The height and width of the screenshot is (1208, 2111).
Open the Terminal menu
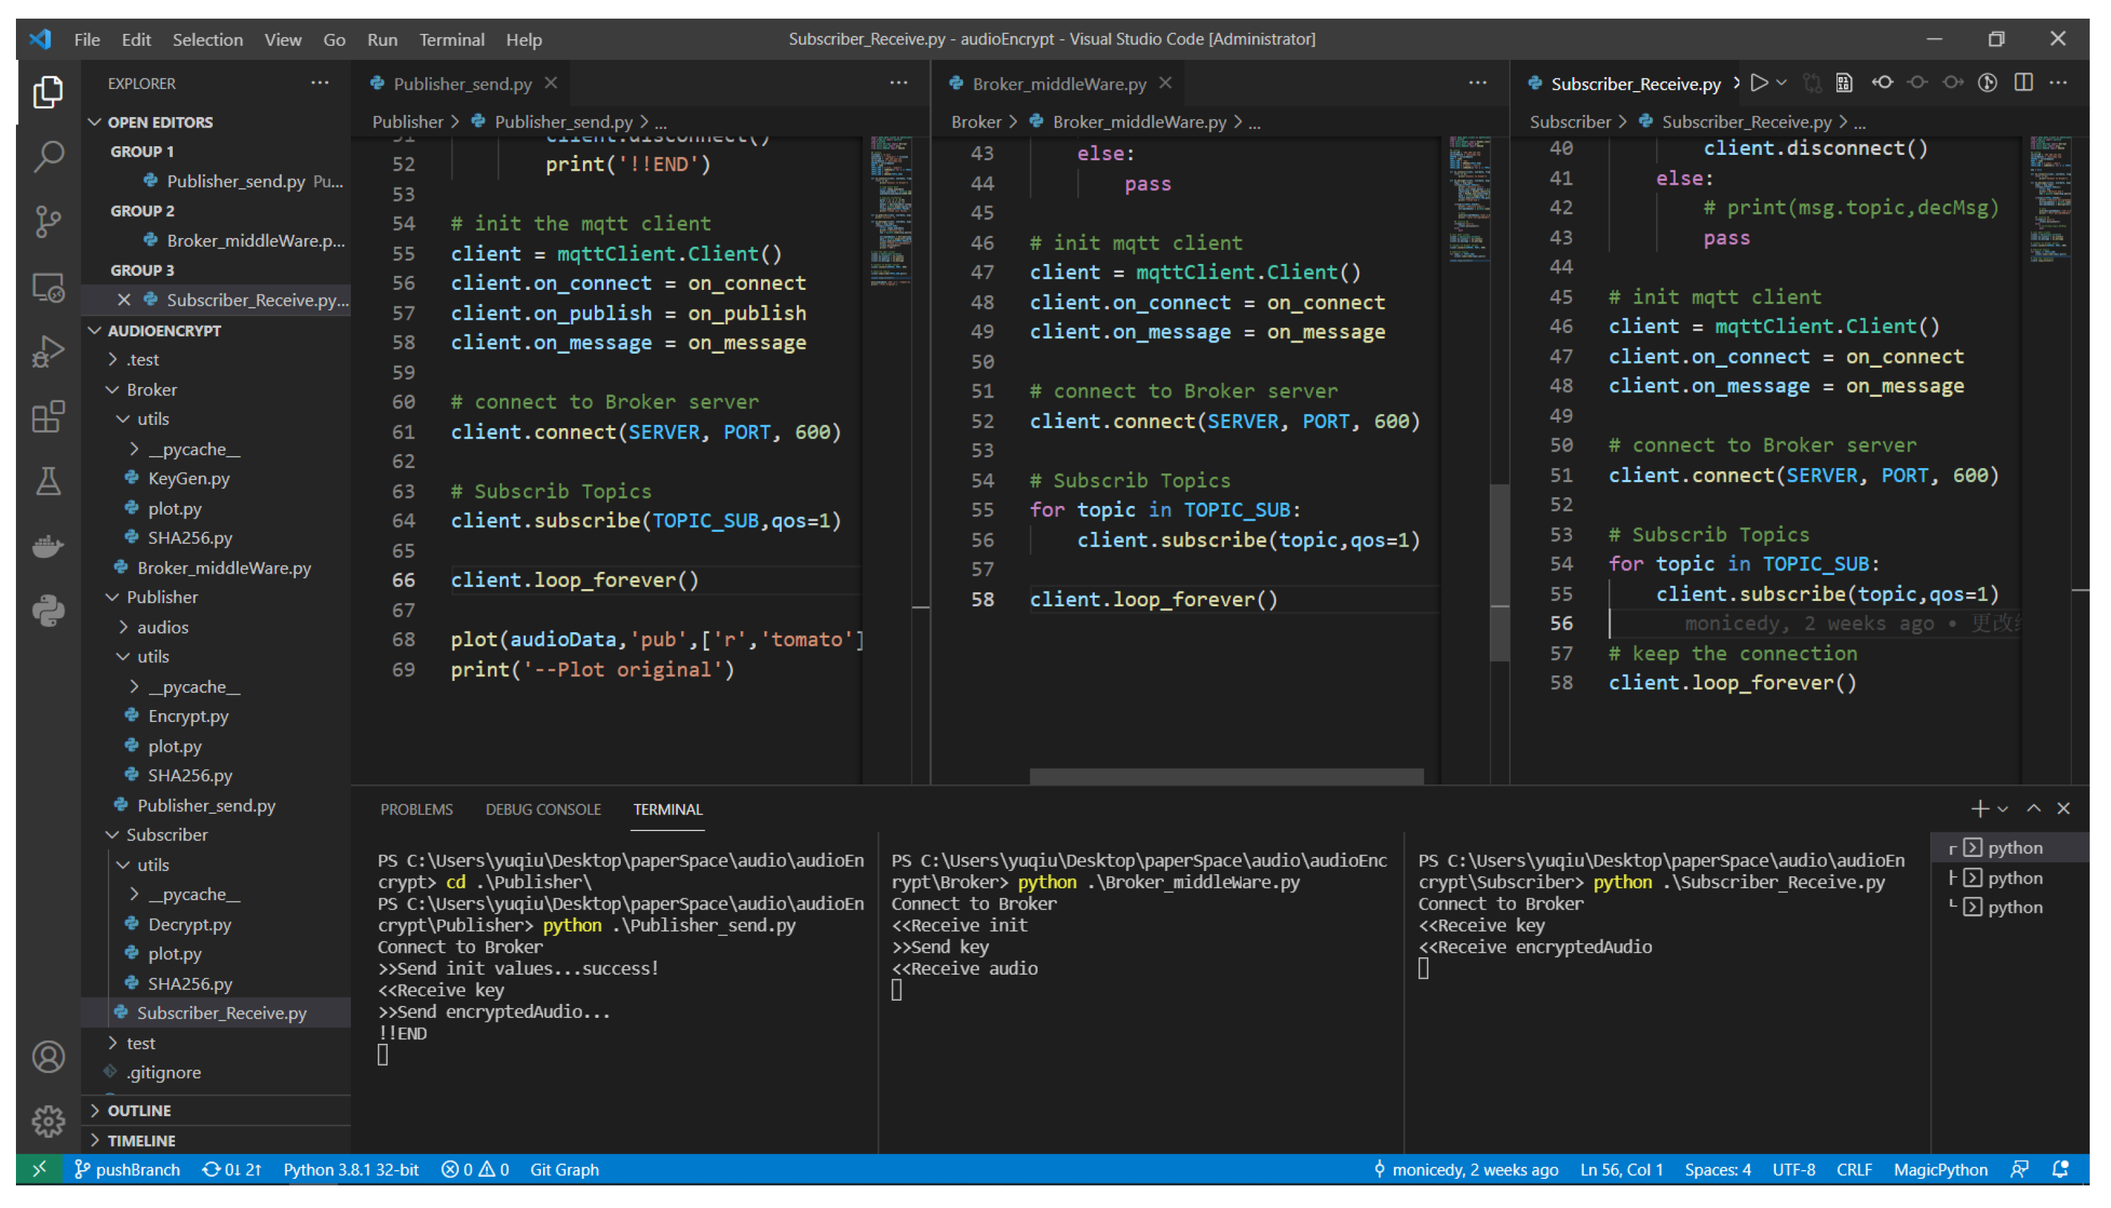[x=451, y=39]
